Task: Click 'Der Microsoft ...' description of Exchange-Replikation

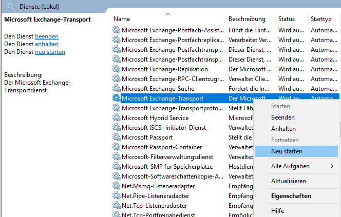Action: pos(250,69)
